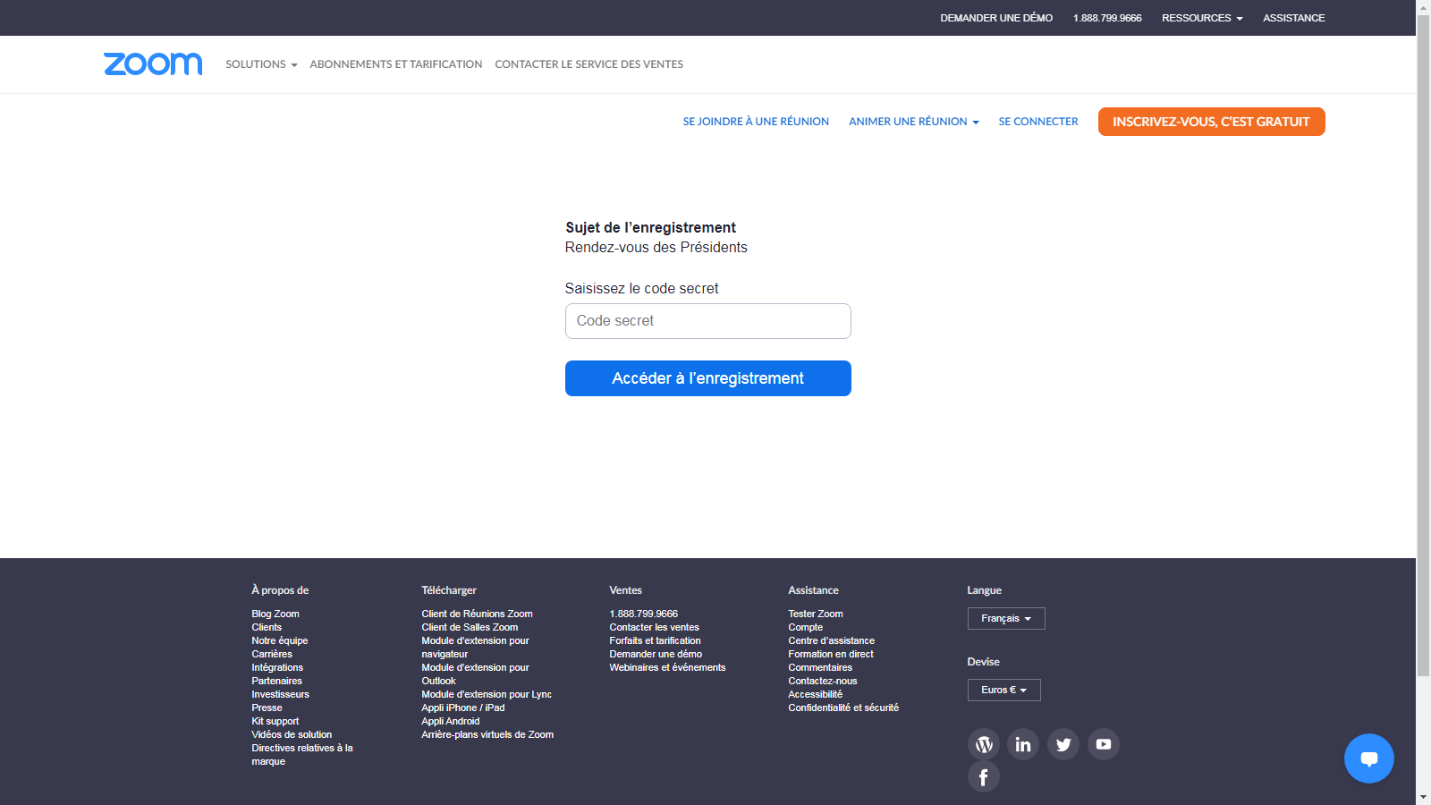
Task: Open the Français language dropdown
Action: (x=1005, y=618)
